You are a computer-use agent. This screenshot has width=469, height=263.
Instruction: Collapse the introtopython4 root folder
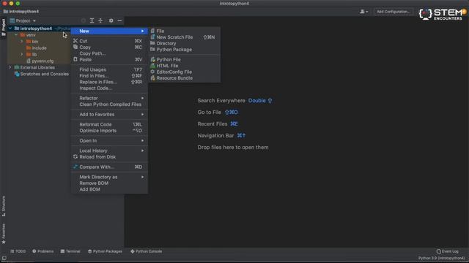pyautogui.click(x=10, y=28)
